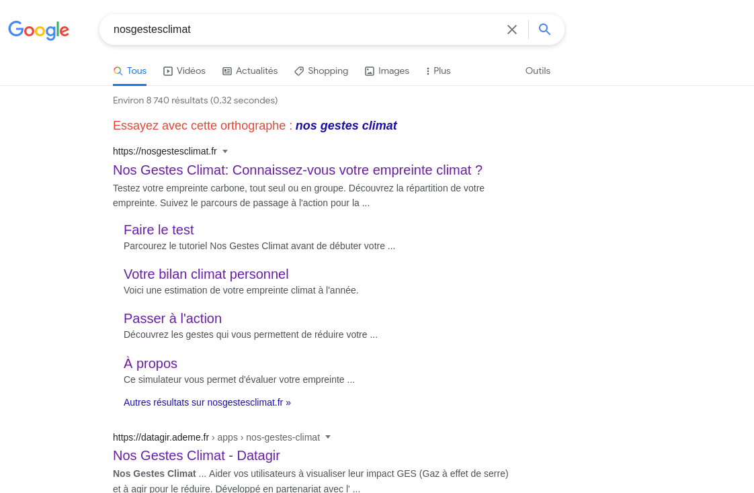The width and height of the screenshot is (754, 493).
Task: Click Autres résultats sur nosgestesclimat.fr
Action: [207, 403]
